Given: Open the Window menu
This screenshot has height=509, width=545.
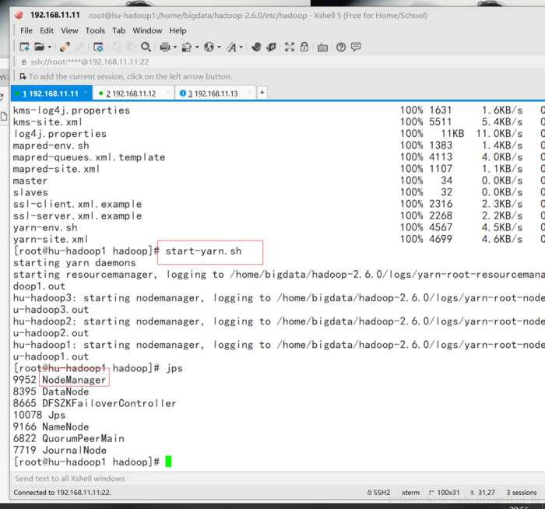Looking at the screenshot, I should pyautogui.click(x=147, y=30).
